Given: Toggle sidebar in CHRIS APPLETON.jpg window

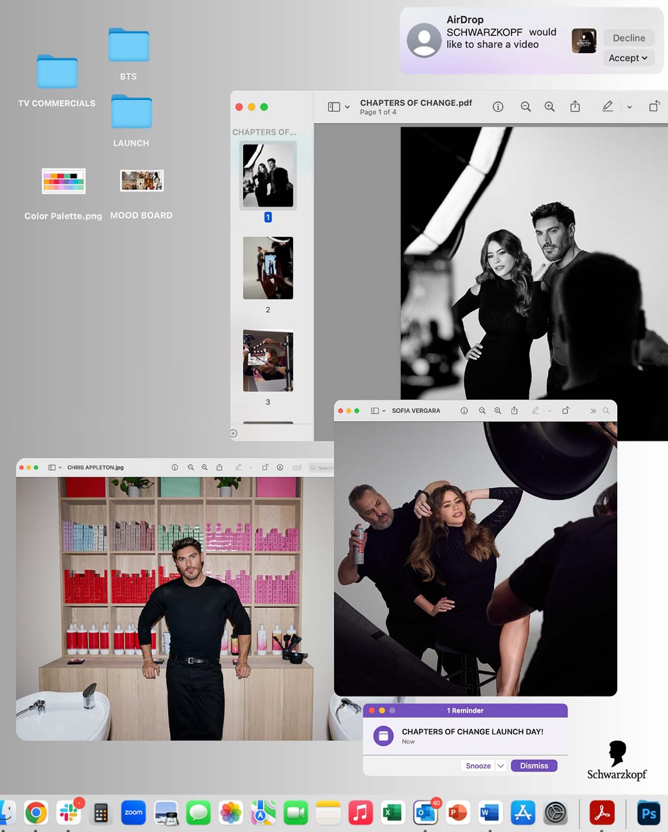Looking at the screenshot, I should click(x=52, y=467).
